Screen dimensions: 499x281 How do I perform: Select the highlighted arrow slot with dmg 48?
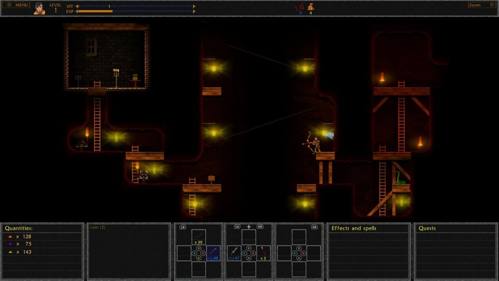[x=213, y=253]
